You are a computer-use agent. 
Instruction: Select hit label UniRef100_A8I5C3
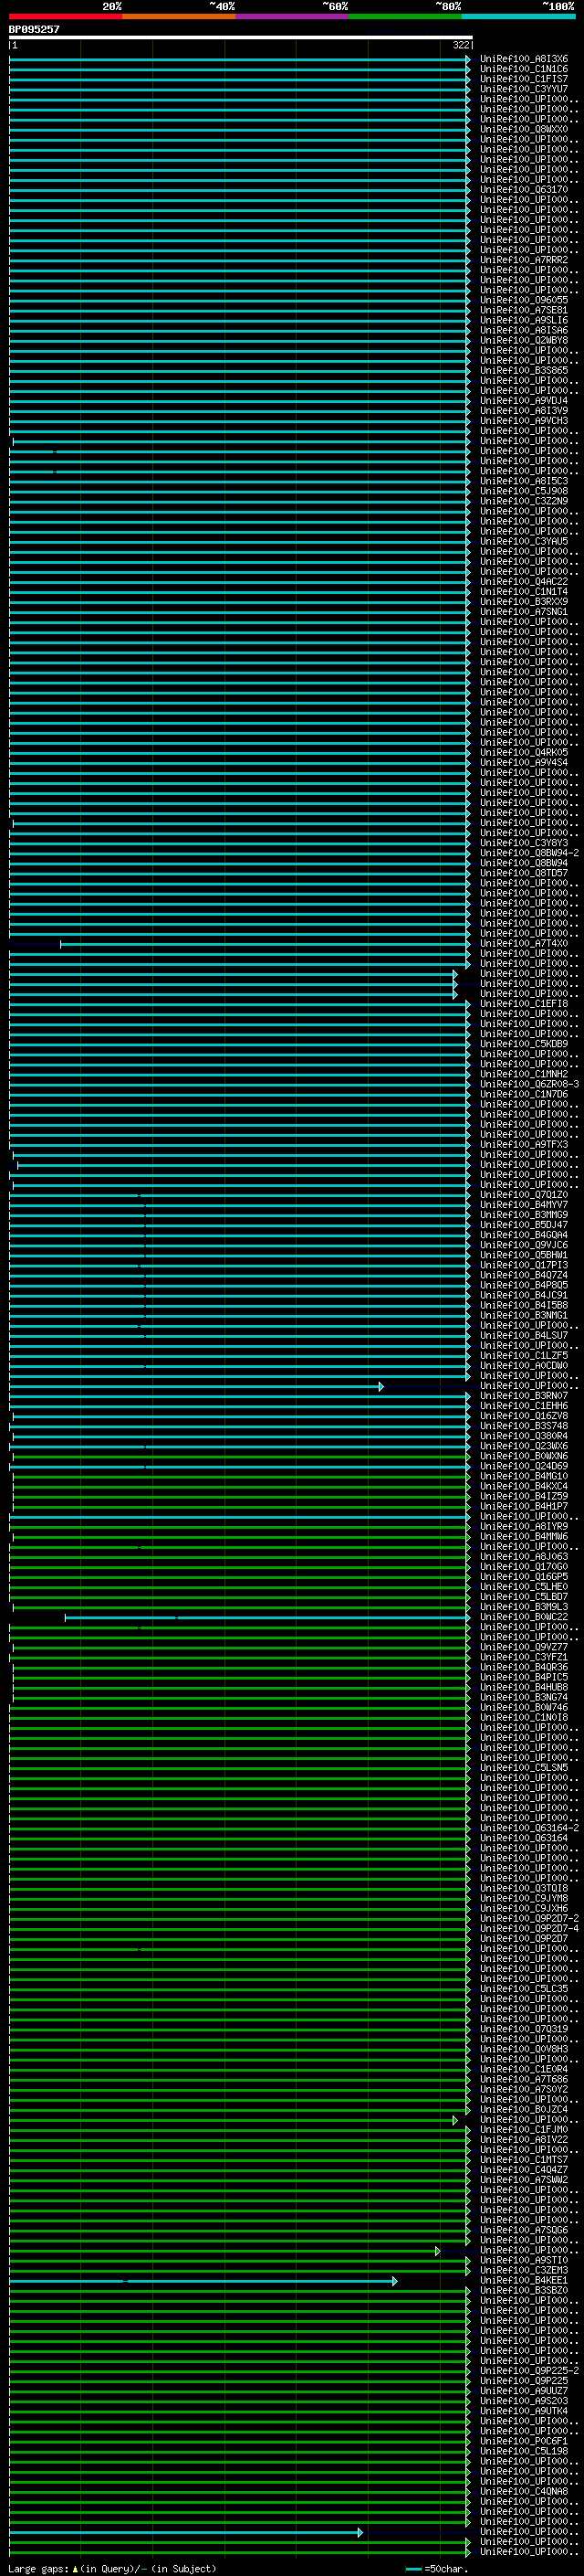524,481
